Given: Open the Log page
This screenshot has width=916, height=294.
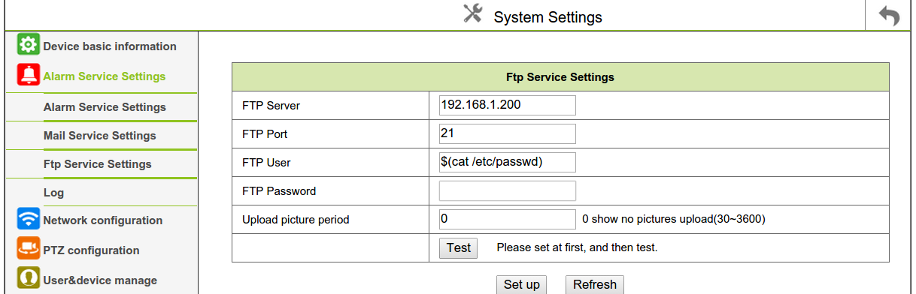Looking at the screenshot, I should (x=53, y=193).
